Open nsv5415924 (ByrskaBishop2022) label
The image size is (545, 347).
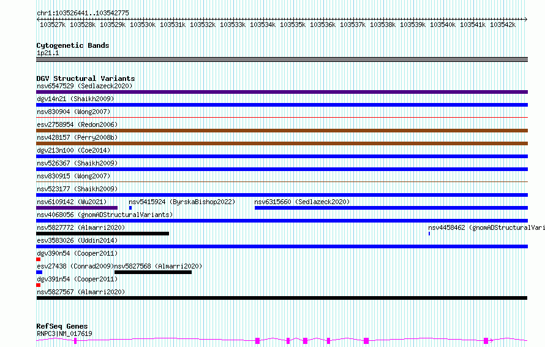pos(182,202)
